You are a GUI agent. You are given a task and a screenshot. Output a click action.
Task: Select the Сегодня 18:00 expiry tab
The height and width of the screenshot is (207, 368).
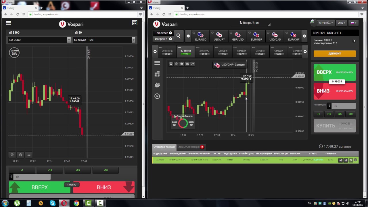click(241, 51)
